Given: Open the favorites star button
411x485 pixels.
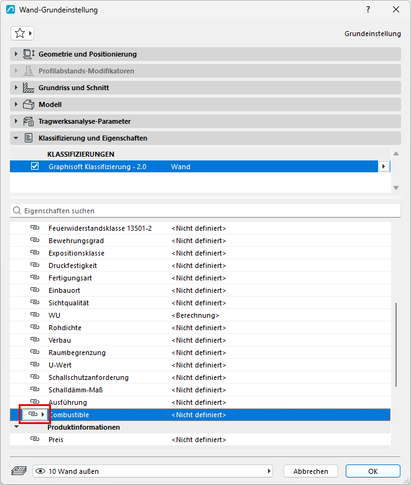Looking at the screenshot, I should tap(22, 33).
